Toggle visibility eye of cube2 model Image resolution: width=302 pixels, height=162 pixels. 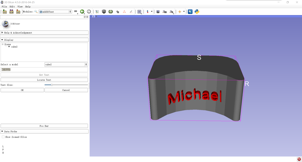(9, 47)
